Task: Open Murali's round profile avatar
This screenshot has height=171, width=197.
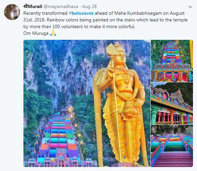Action: pyautogui.click(x=12, y=12)
